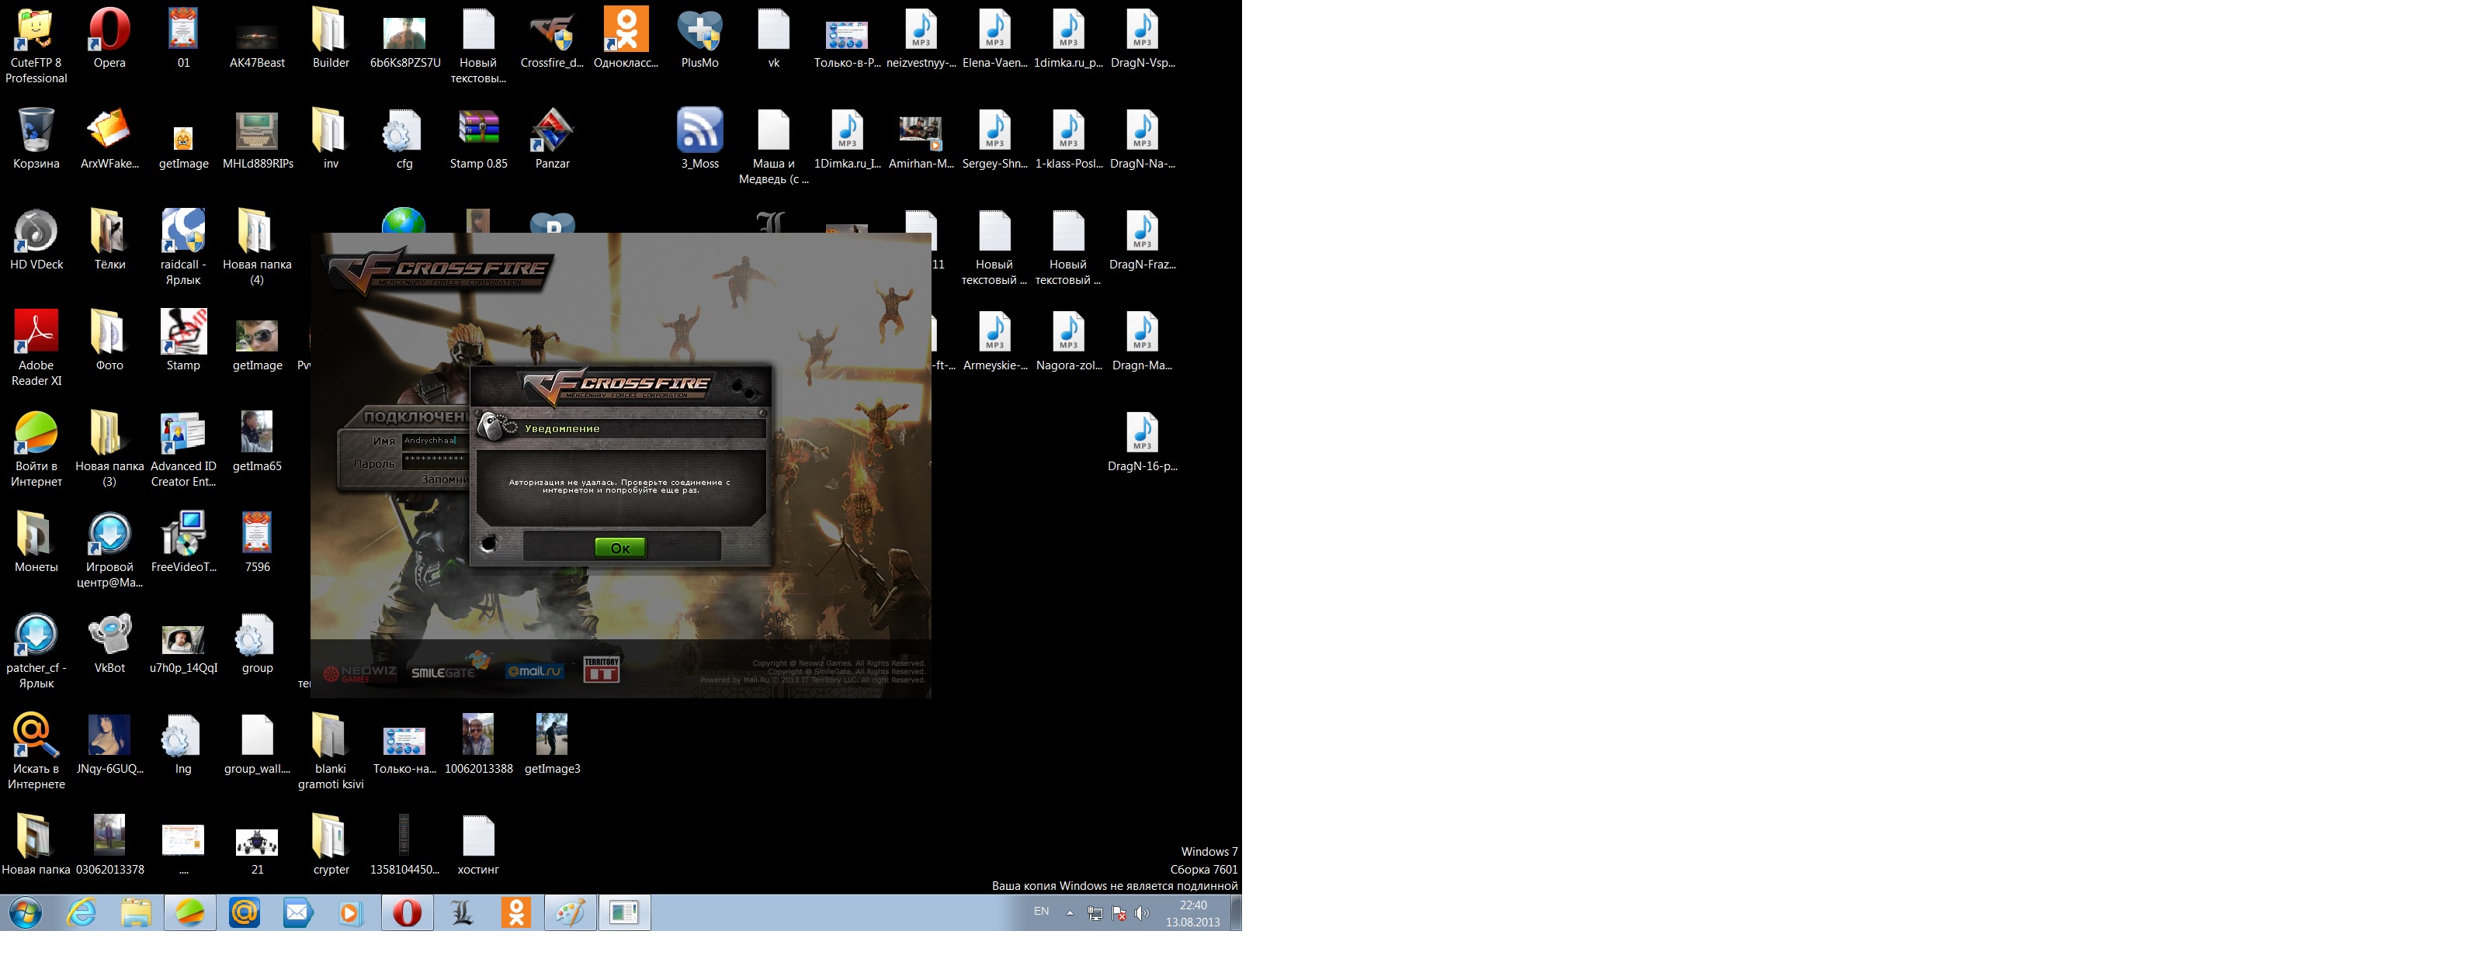The height and width of the screenshot is (976, 2474).
Task: Select the Builder folder on desktop
Action: point(331,38)
